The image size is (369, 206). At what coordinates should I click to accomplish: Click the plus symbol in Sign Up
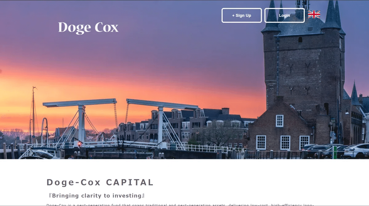click(233, 15)
